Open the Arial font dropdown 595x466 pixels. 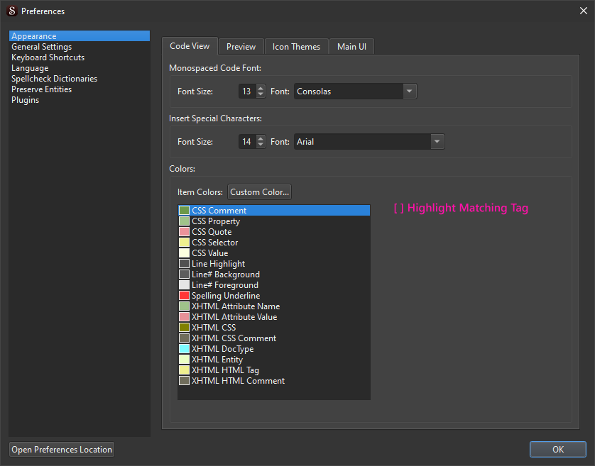[369, 142]
